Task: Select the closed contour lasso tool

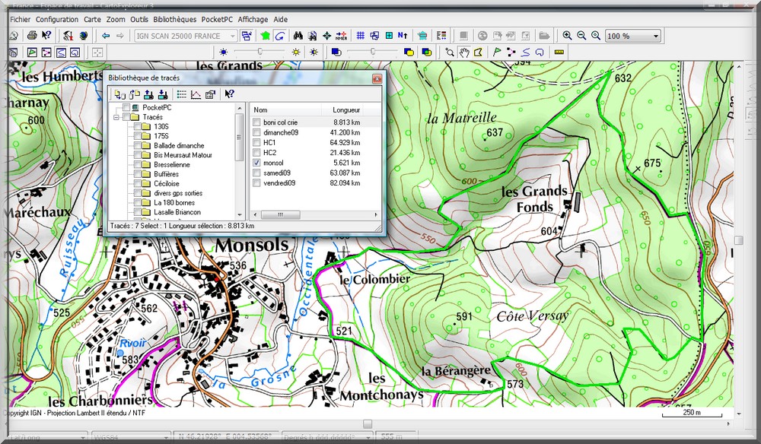Action: coord(540,52)
